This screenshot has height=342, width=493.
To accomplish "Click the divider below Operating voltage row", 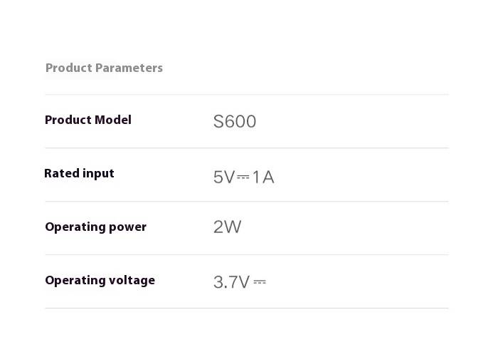I will [247, 308].
